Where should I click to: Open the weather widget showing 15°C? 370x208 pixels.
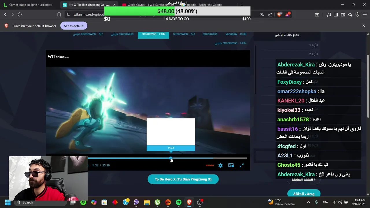(282, 202)
